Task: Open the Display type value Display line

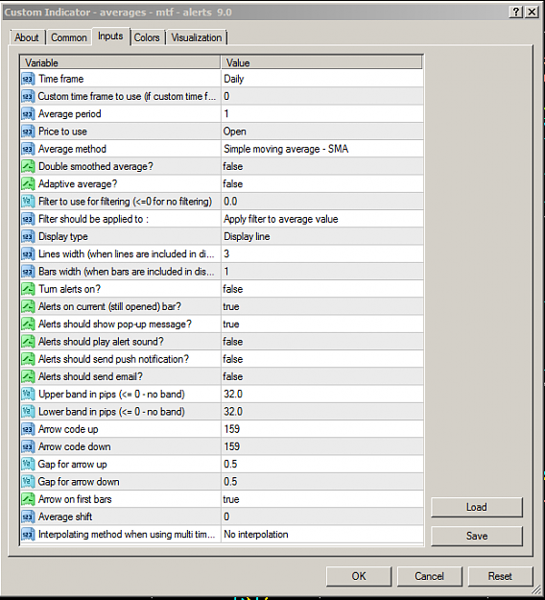Action: click(x=322, y=236)
